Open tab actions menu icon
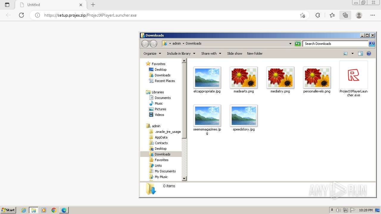The width and height of the screenshot is (381, 214). [7, 5]
